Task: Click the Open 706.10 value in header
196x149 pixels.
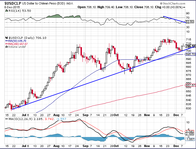Action: [x=87, y=7]
